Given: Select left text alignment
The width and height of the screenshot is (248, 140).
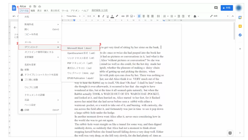Looking at the screenshot, I should tap(139, 16).
